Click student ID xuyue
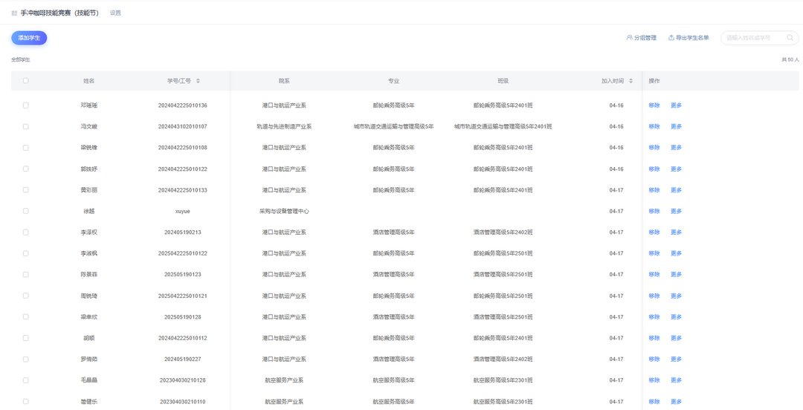The image size is (803, 410). click(x=183, y=211)
